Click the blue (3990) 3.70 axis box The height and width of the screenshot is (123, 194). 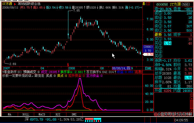pyautogui.click(x=148, y=49)
